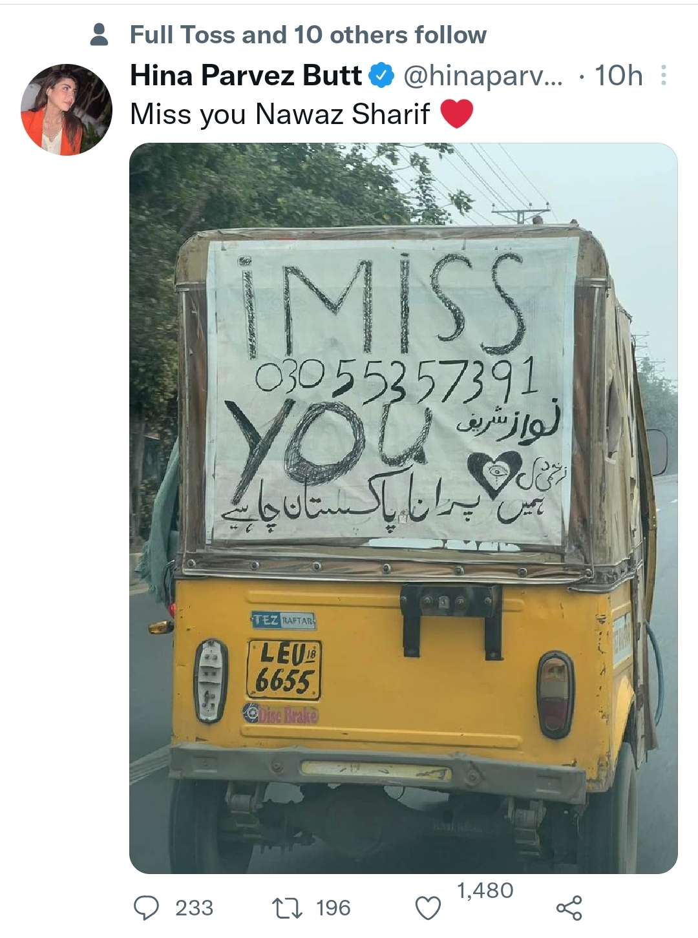Open the tweet text 'Miss you Nawaz Sharif'

280,114
